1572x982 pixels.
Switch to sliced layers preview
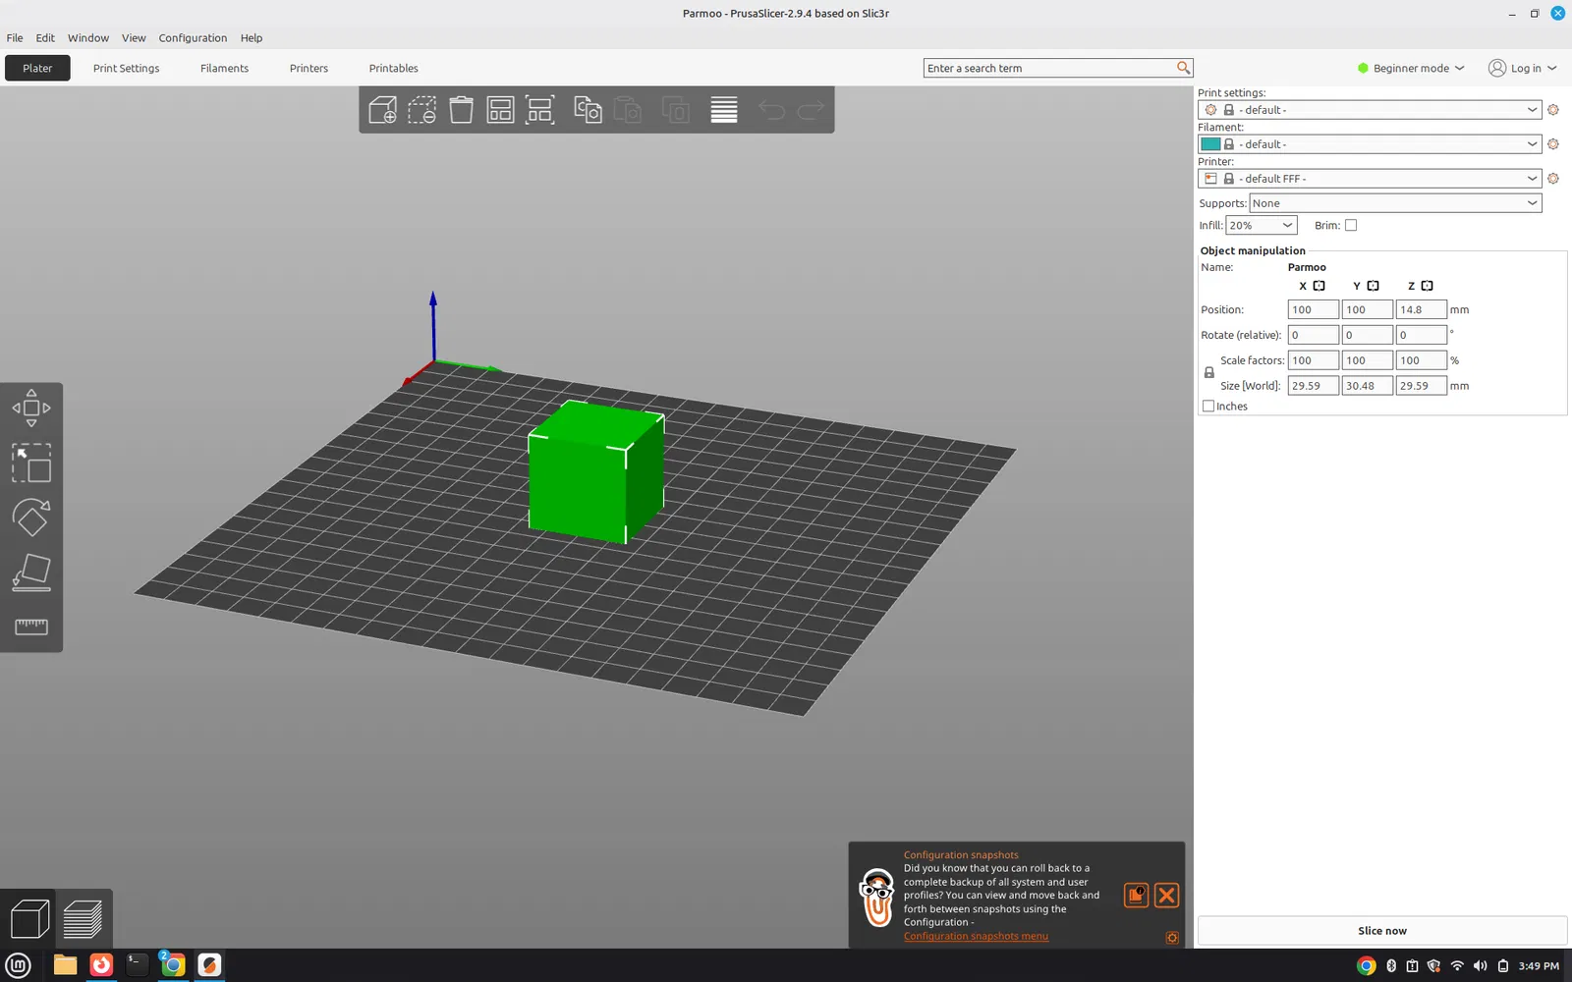pos(83,919)
